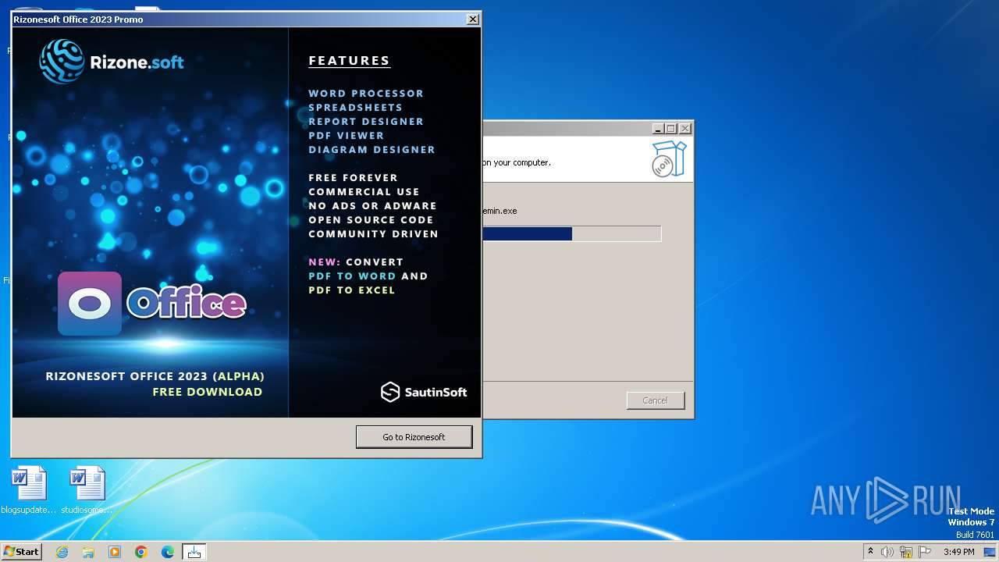Click the installer progress bar
Screen dimensions: 999x562
[x=571, y=233]
